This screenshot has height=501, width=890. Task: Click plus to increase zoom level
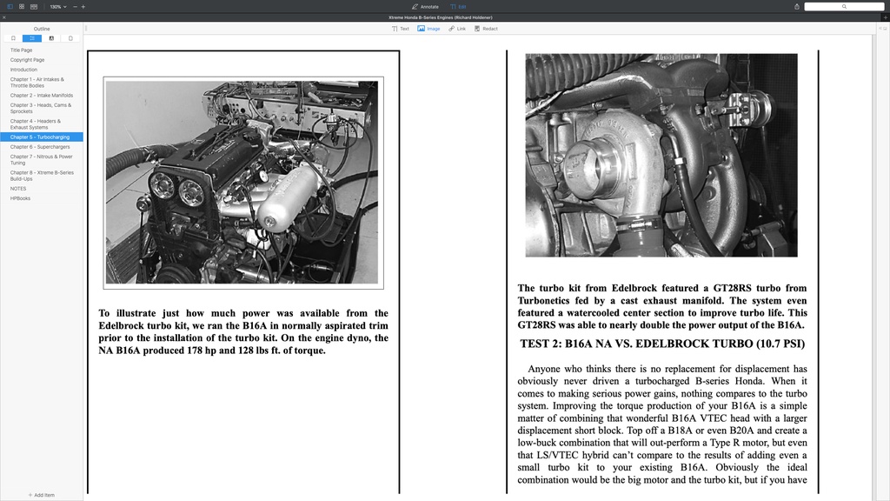tap(83, 6)
